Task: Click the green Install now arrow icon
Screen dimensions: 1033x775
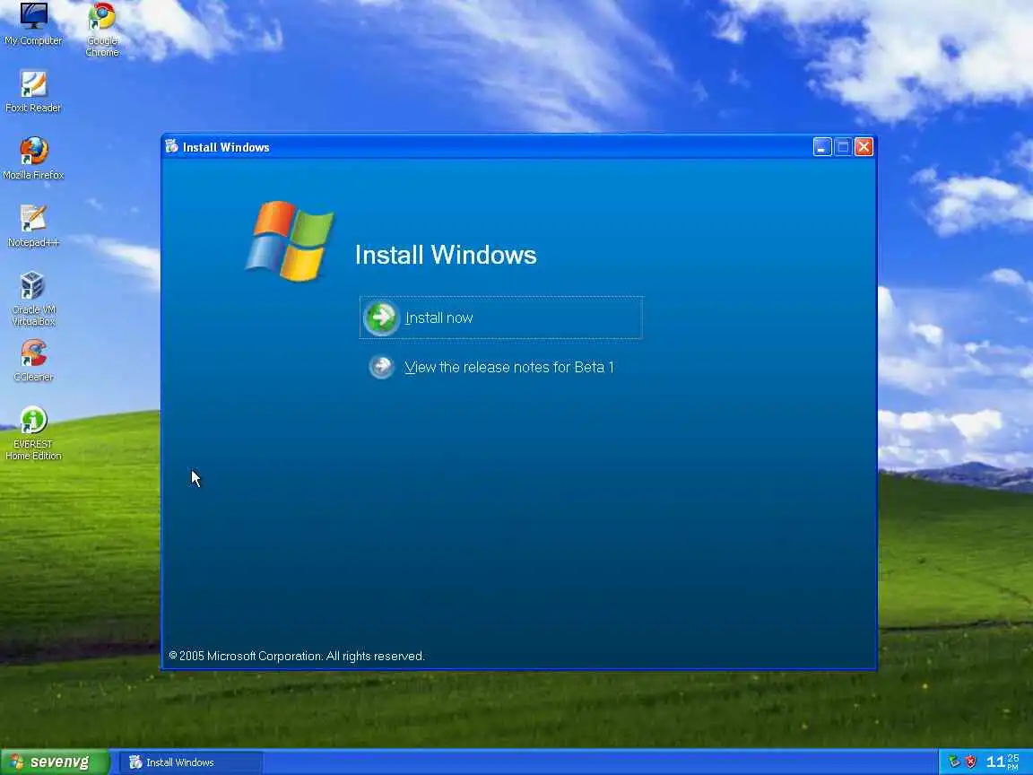Action: point(381,318)
